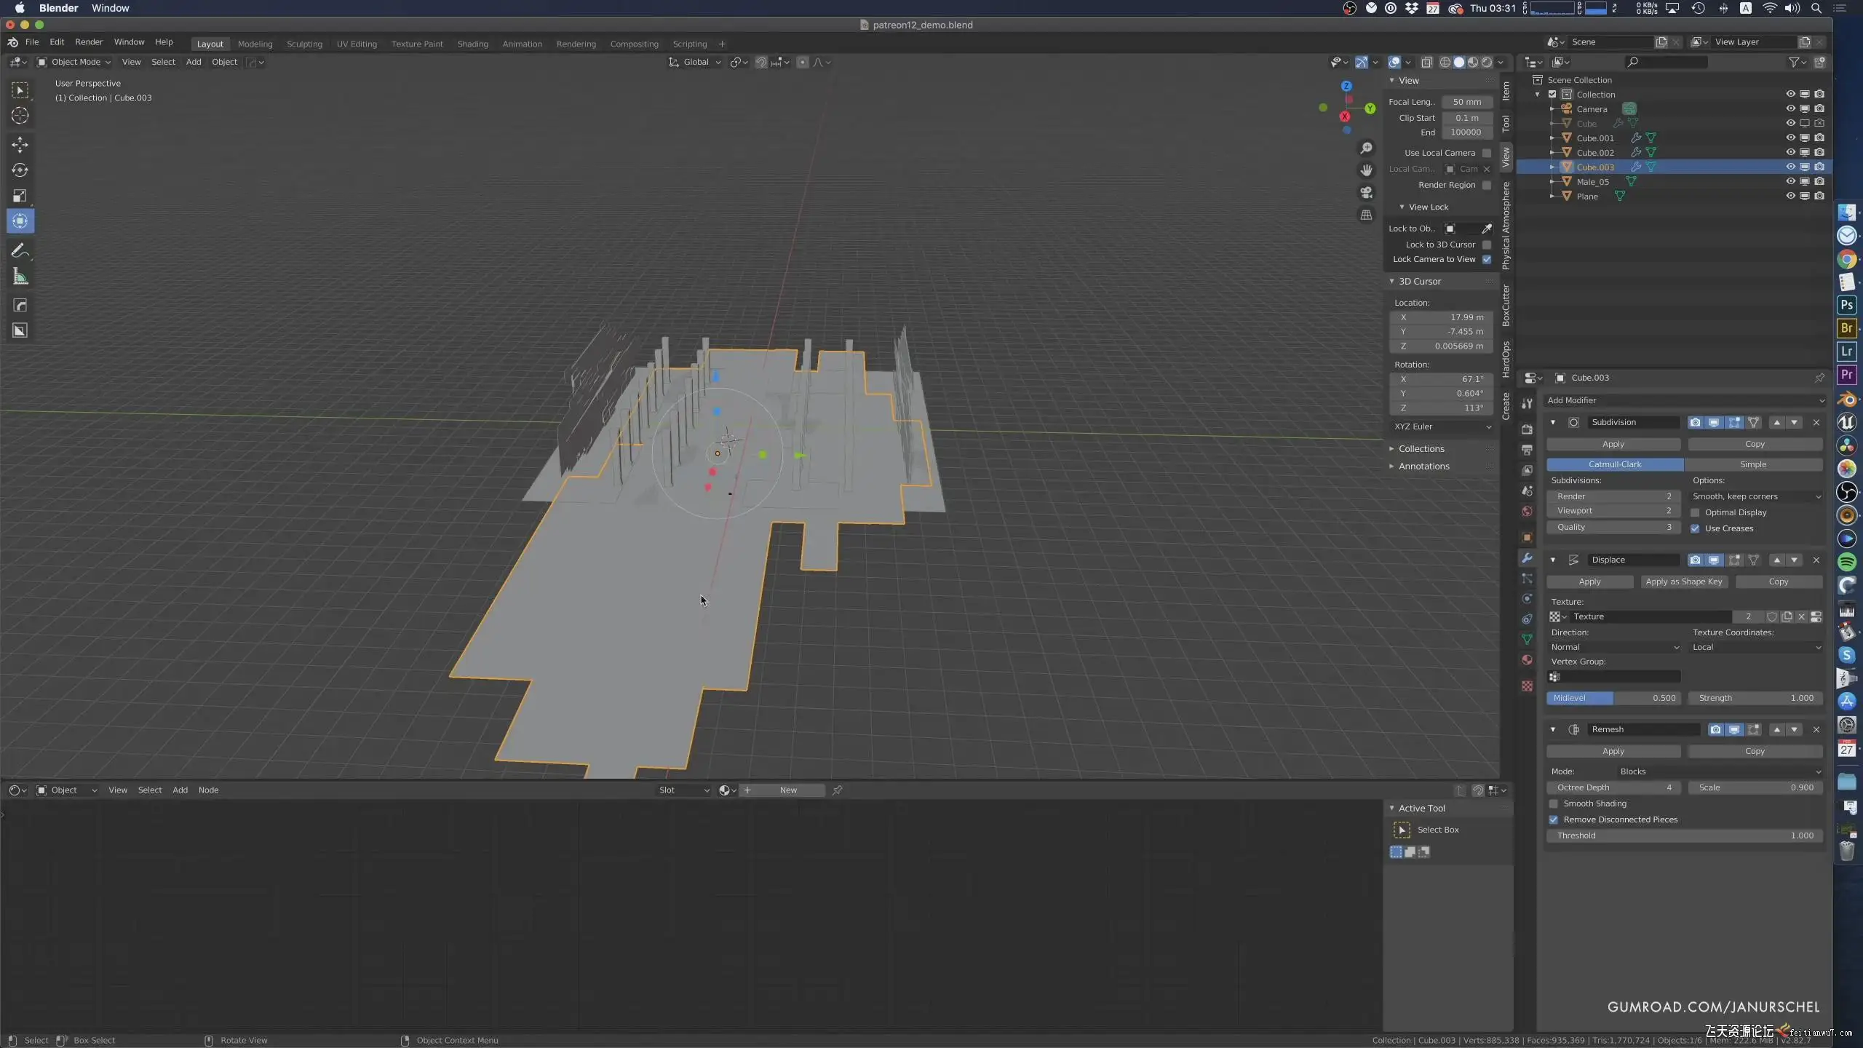Hide Male_05 in viewport via eye icon
The height and width of the screenshot is (1048, 1863).
coord(1790,182)
